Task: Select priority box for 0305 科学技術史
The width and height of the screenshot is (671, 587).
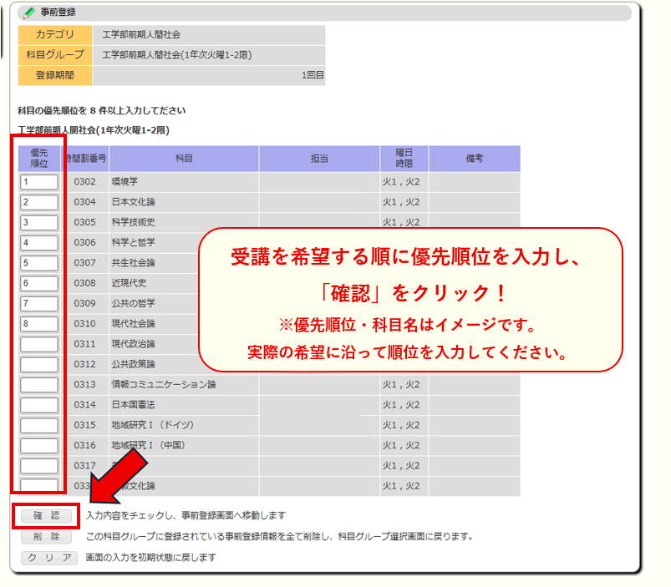Action: pos(39,223)
